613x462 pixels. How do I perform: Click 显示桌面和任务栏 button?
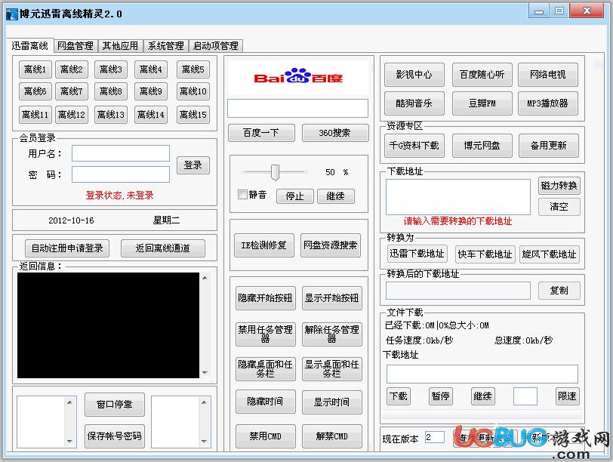(x=332, y=369)
